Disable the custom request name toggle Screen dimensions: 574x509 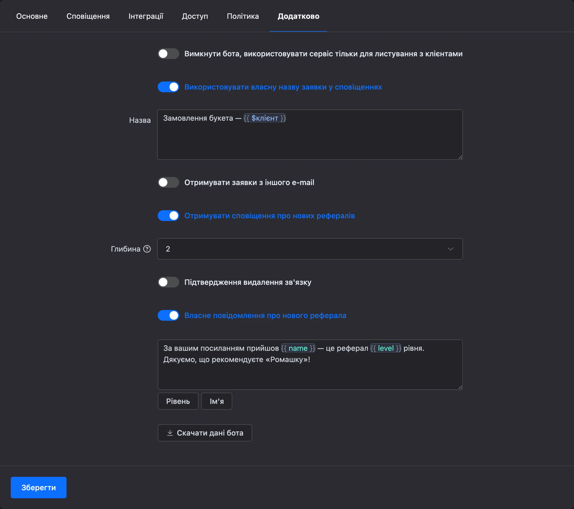168,87
